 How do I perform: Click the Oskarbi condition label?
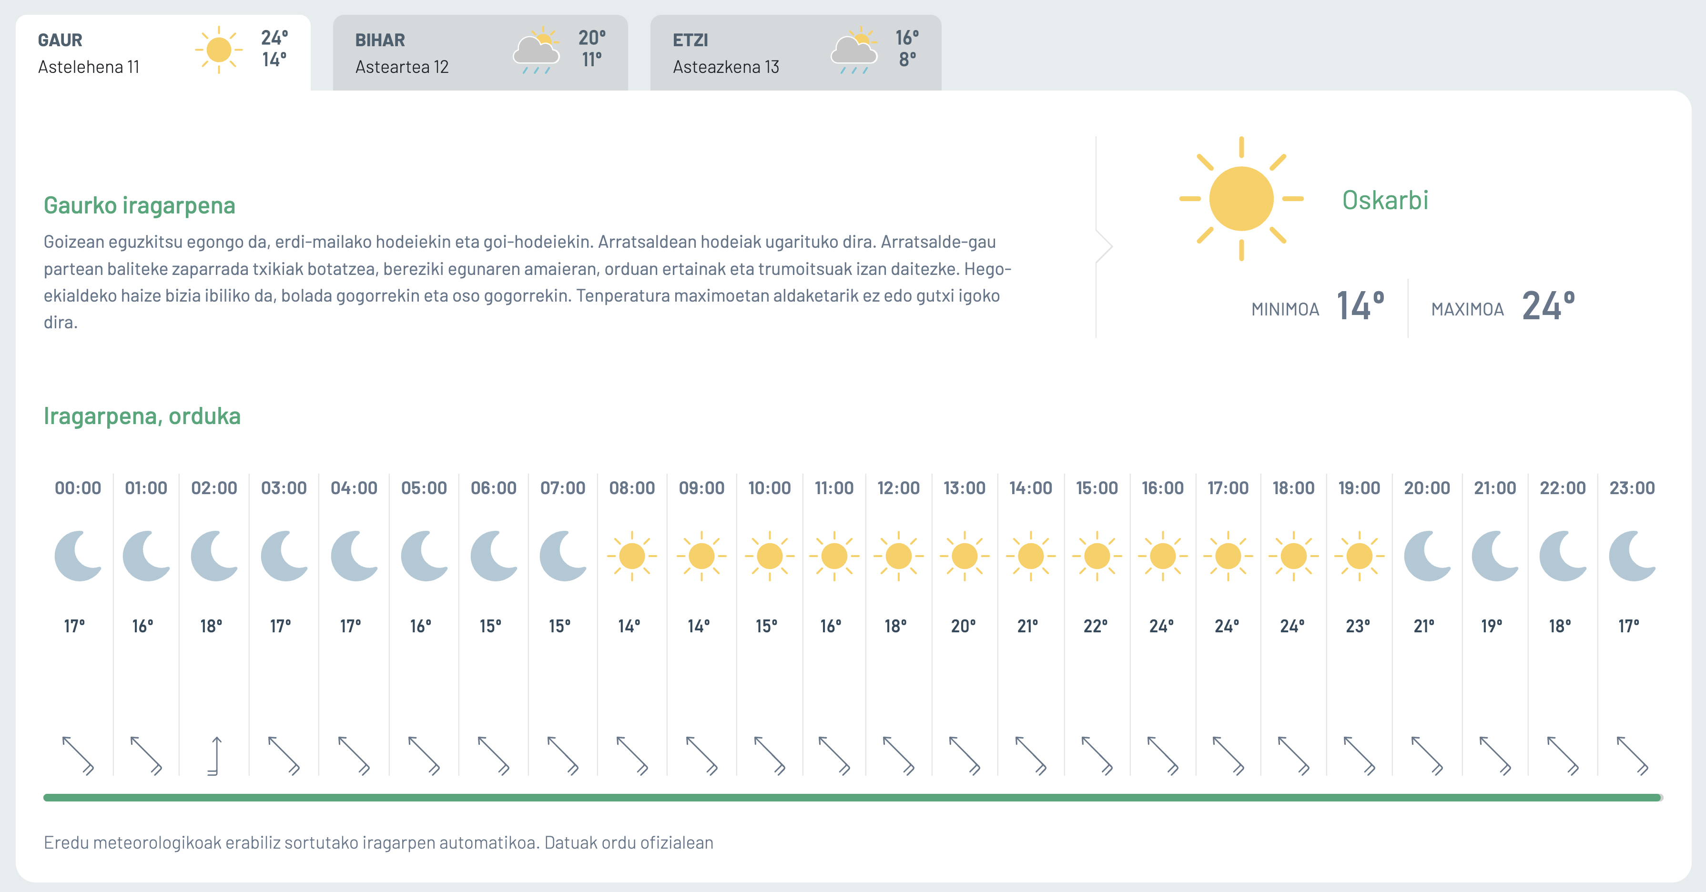coord(1385,200)
